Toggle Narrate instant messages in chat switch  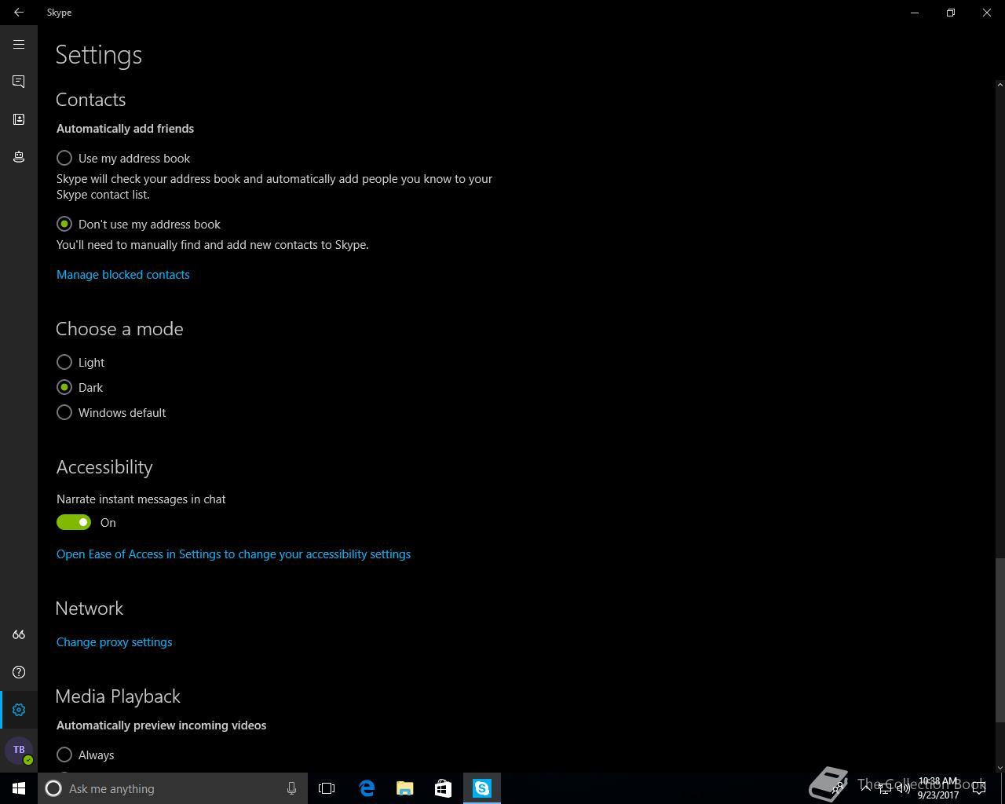pos(74,522)
